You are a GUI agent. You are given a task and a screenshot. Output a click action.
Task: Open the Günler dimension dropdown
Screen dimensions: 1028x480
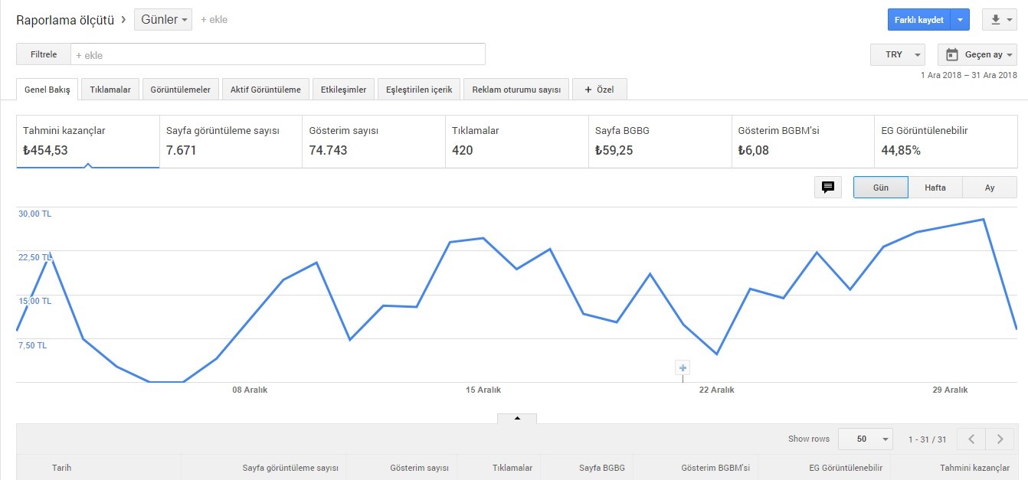tap(163, 20)
